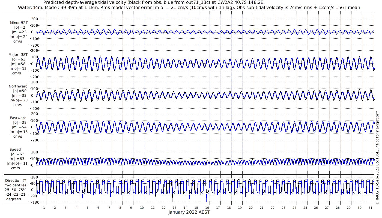Click the '100' tick of the Speed panel
The height and width of the screenshot is (218, 382).
34,159
